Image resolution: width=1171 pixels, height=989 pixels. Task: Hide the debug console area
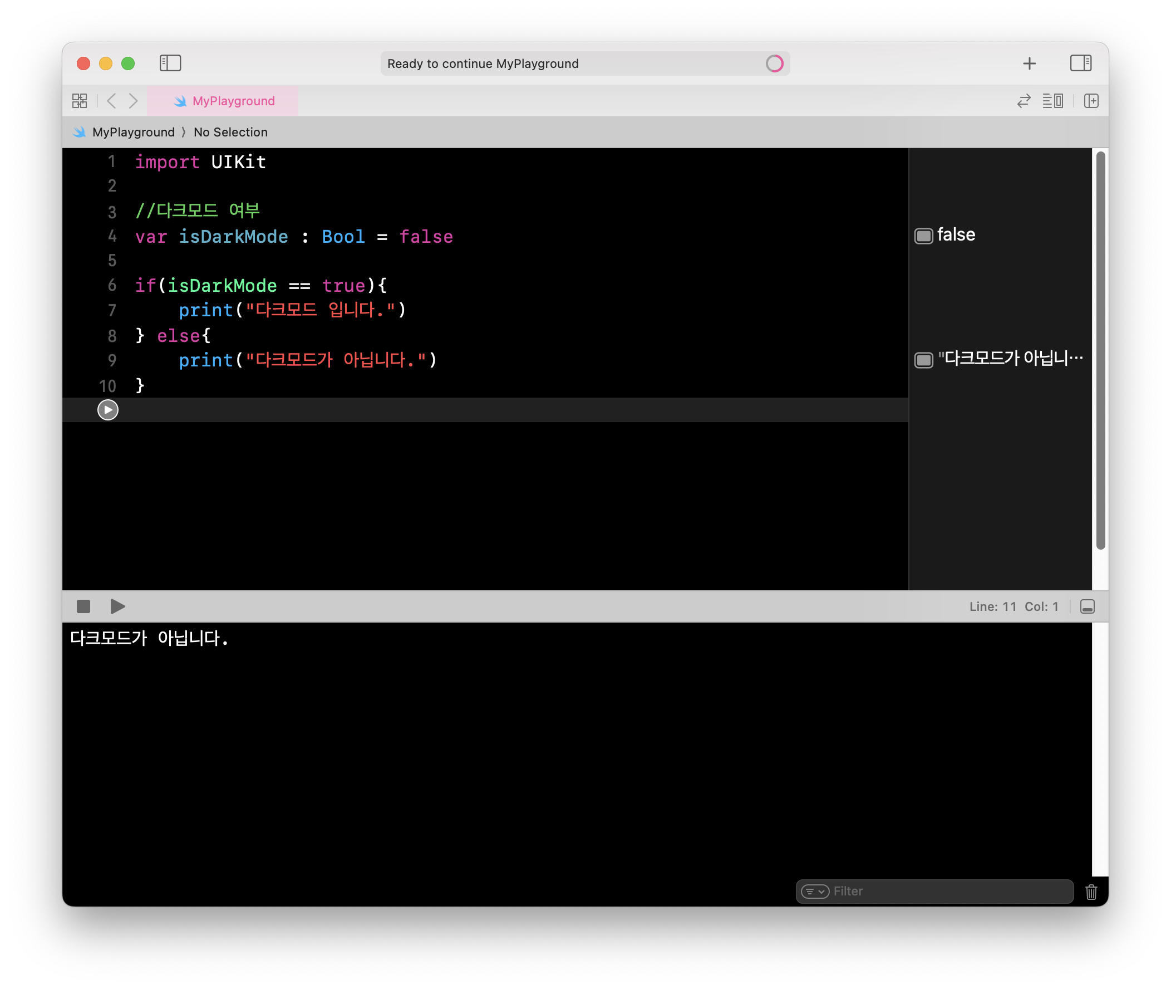click(1087, 606)
